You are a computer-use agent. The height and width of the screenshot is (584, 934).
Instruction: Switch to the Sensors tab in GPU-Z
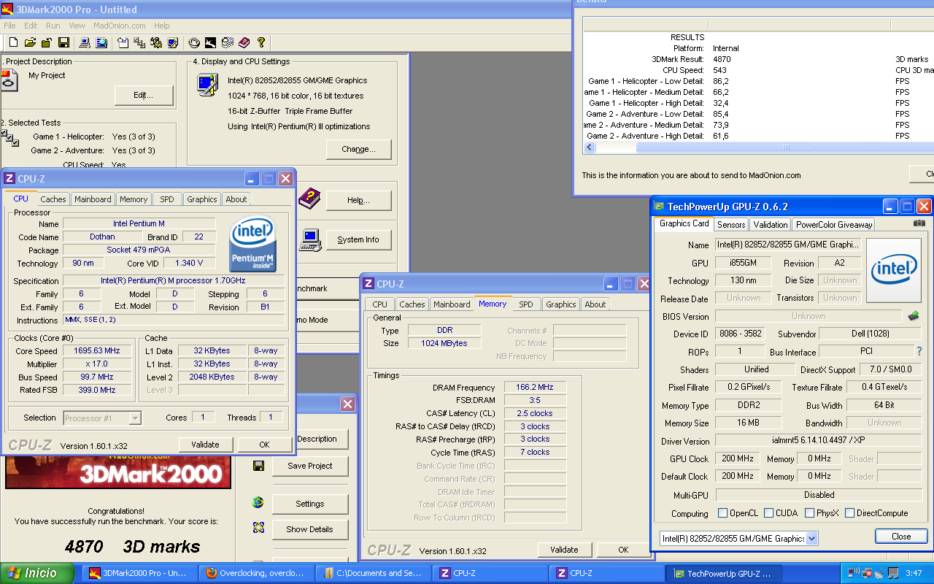pos(731,225)
